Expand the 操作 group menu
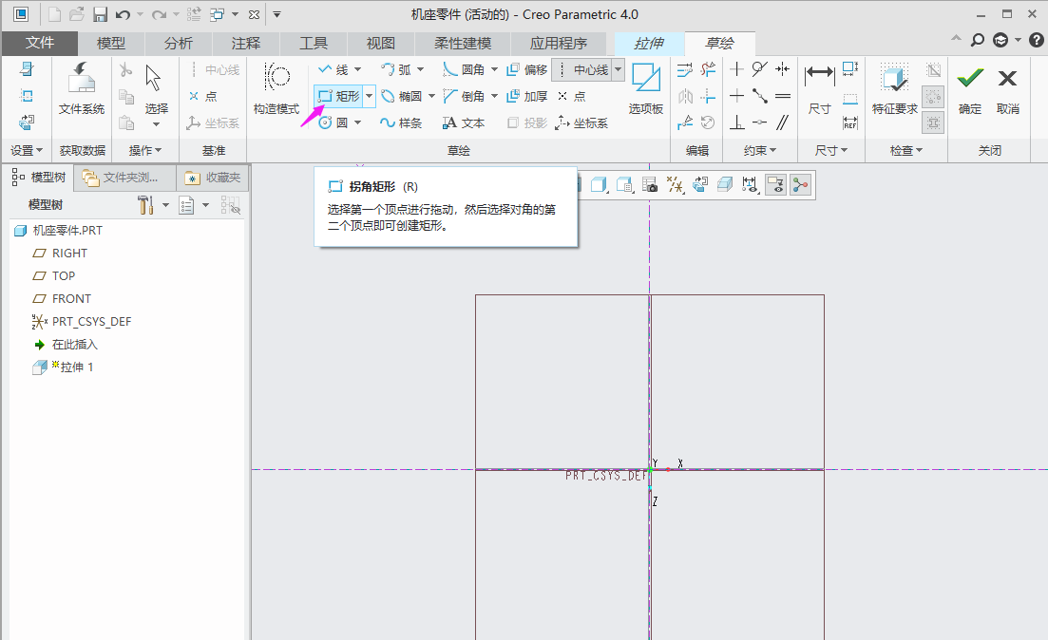Image resolution: width=1048 pixels, height=640 pixels. click(145, 151)
